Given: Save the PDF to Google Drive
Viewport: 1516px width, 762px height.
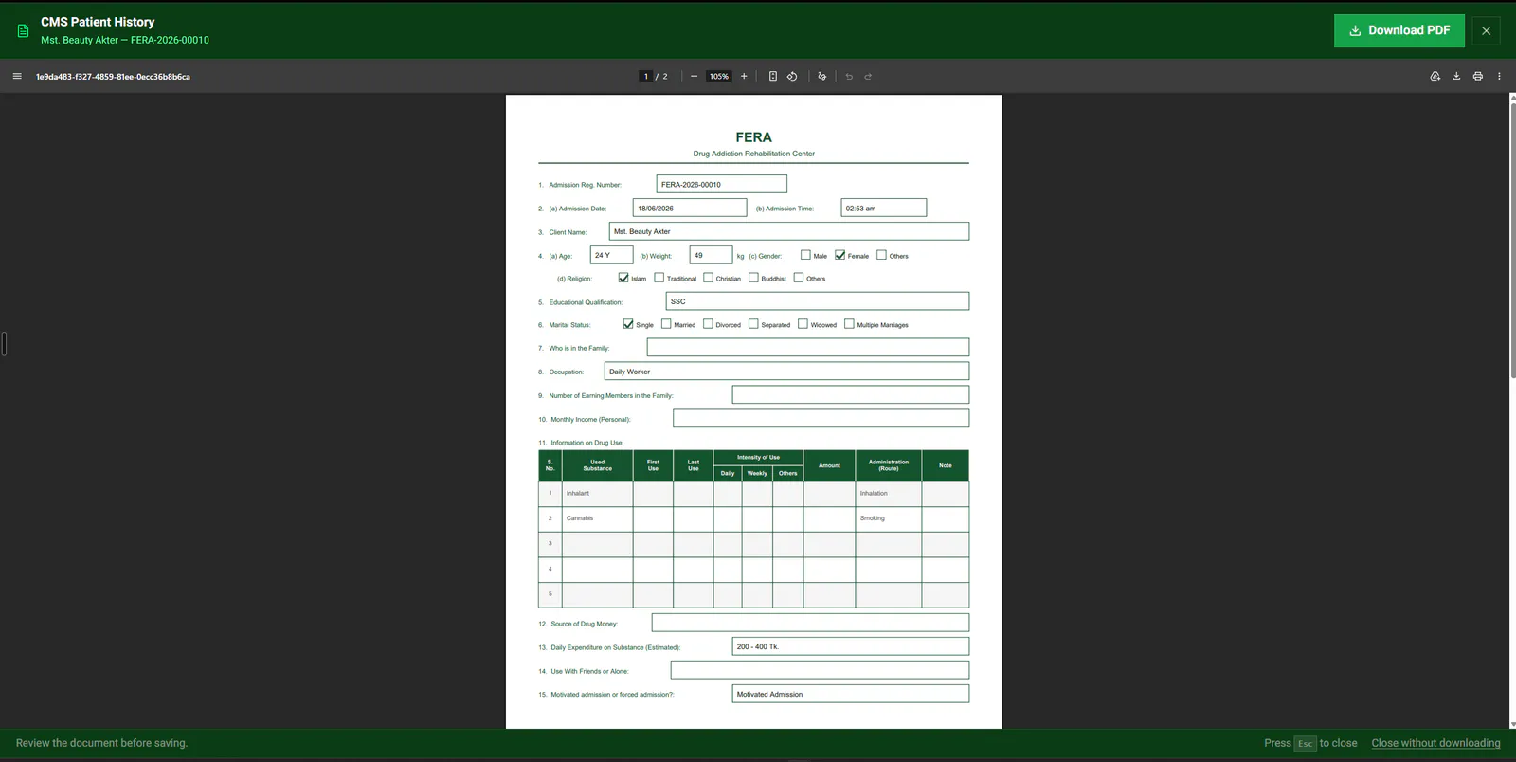Looking at the screenshot, I should [x=1435, y=76].
